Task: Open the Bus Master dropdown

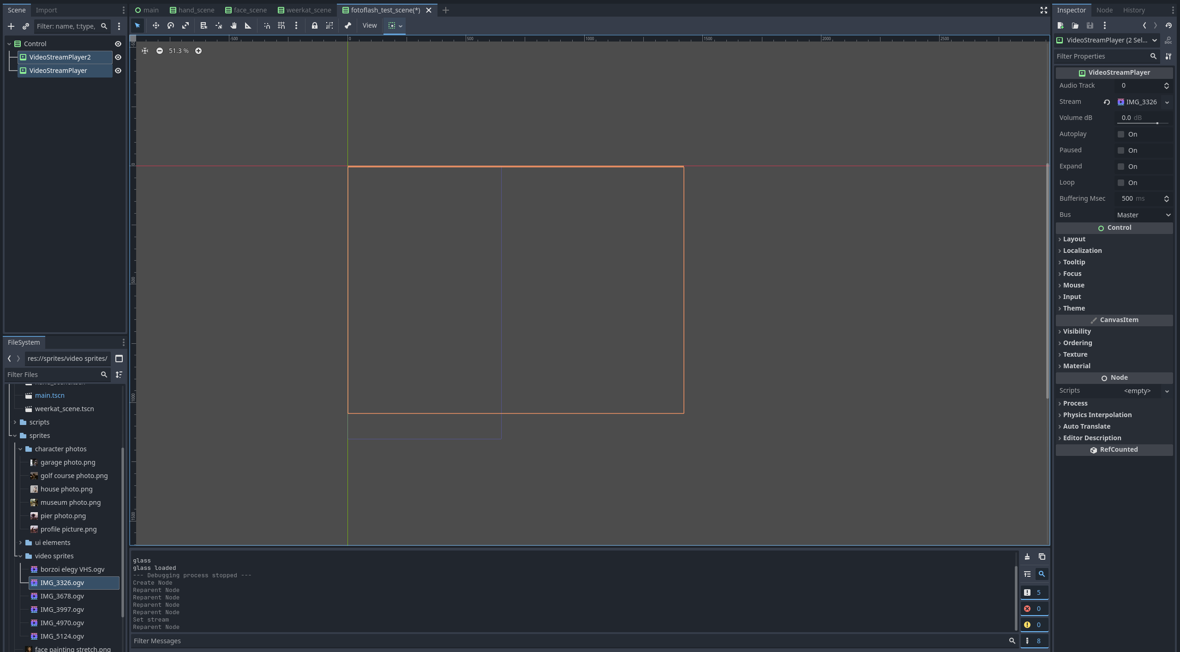Action: point(1143,215)
